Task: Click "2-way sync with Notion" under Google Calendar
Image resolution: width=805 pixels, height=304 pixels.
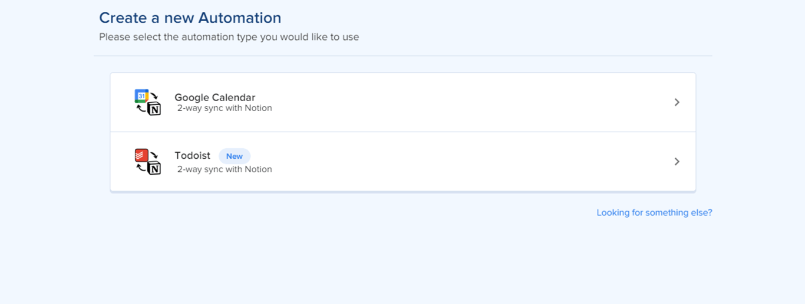Action: pyautogui.click(x=225, y=108)
